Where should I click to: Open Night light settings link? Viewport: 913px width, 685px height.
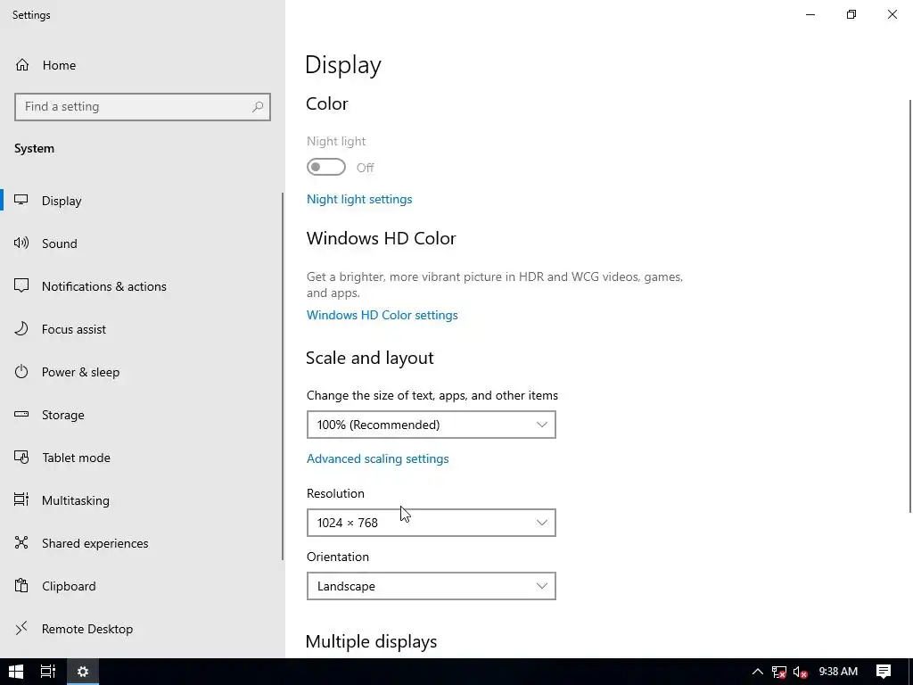(359, 199)
